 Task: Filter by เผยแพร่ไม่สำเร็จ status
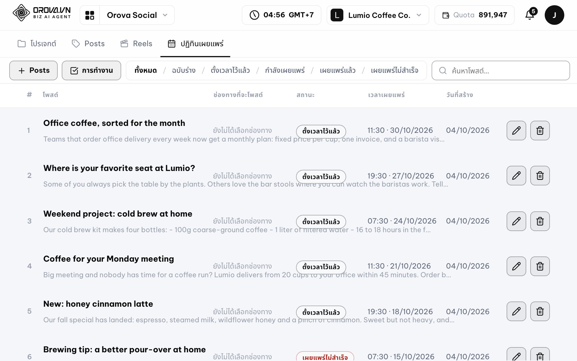394,70
